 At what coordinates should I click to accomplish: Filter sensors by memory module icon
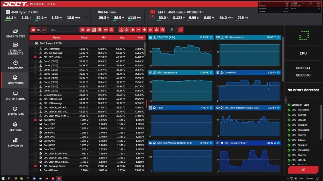pos(106,30)
